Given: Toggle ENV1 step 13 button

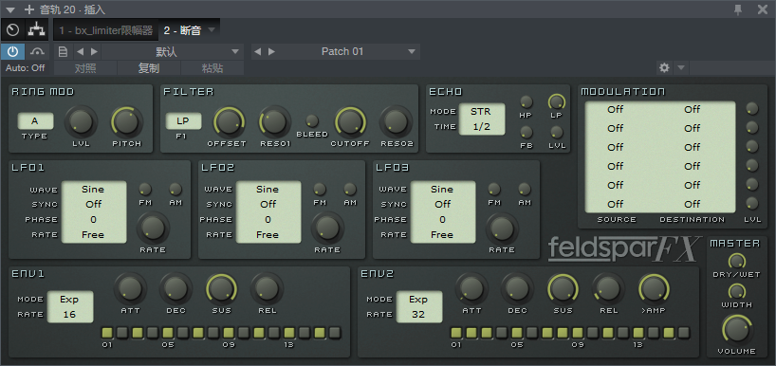Looking at the screenshot, I should pos(289,333).
